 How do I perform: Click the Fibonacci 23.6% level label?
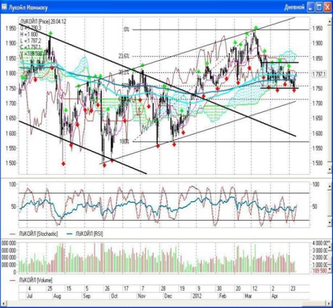[x=124, y=56]
